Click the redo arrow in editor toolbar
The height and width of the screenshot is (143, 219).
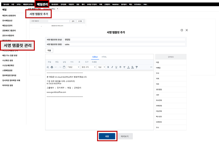pyautogui.click(x=60, y=67)
